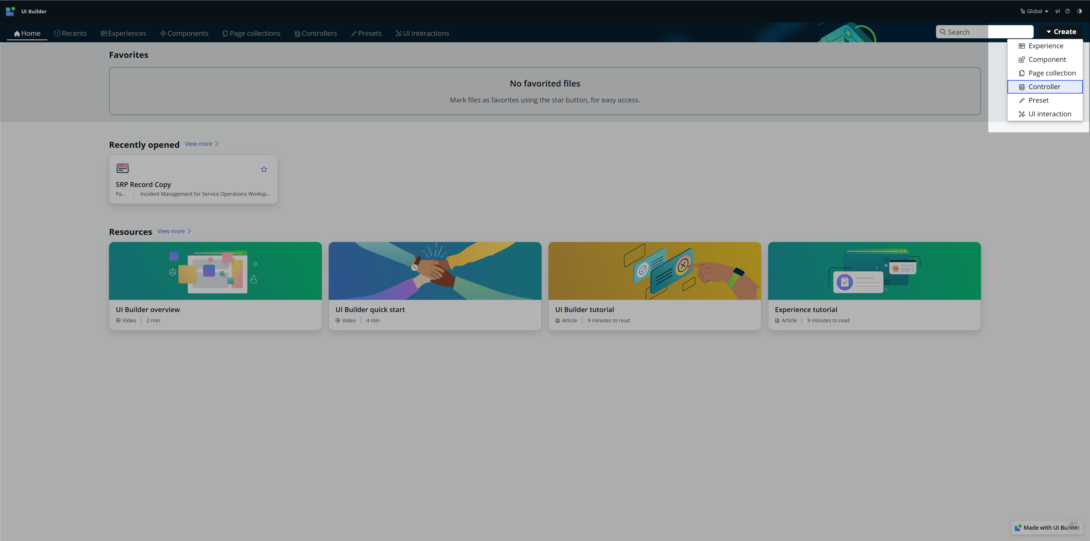Open the UI Builder tutorial article thumbnail
Screen dimensions: 1090x541
654,271
